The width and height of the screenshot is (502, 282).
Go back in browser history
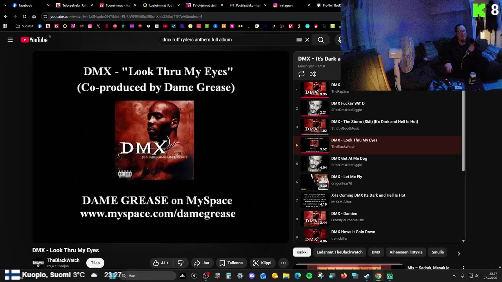[5, 16]
